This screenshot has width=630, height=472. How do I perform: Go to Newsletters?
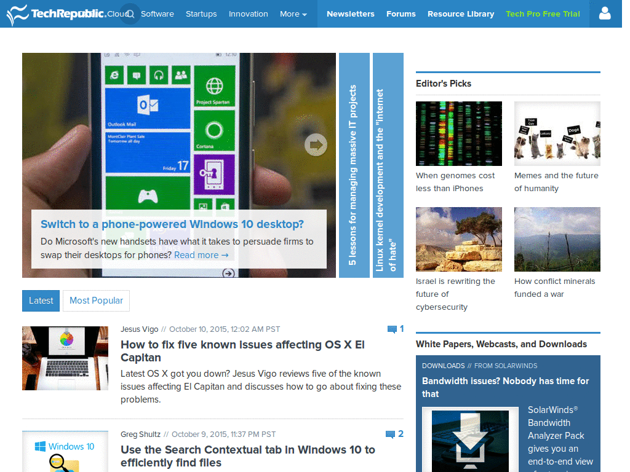pos(350,14)
